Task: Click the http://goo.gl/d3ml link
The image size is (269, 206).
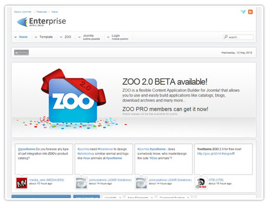Action: point(209,154)
